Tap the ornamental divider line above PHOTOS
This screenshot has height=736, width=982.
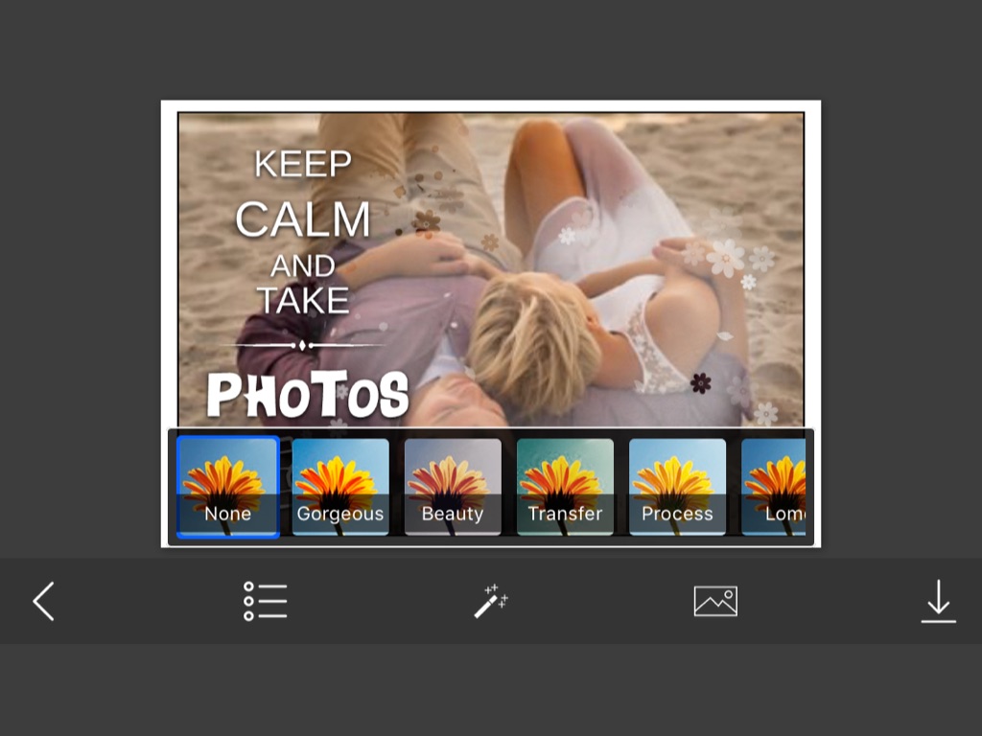(x=303, y=345)
